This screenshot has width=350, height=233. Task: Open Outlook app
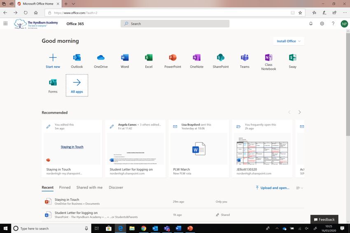coord(77,61)
